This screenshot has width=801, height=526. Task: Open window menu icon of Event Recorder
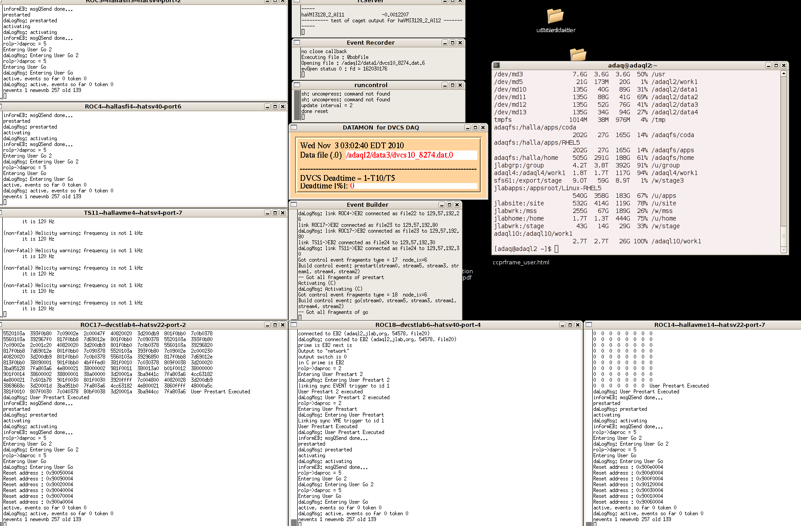296,42
